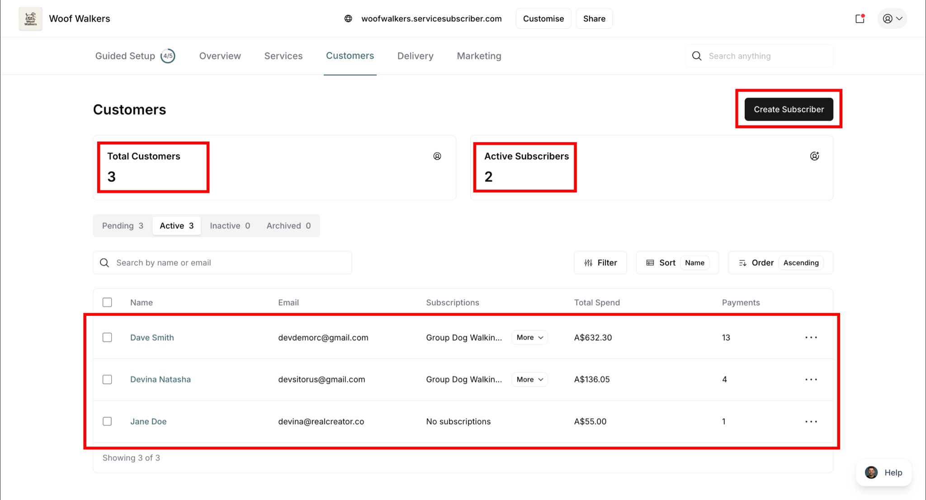Click the Search by name or email field

click(222, 263)
